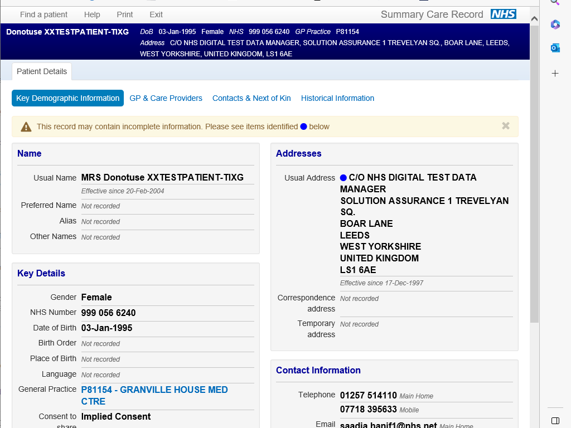Click Exit in the top menu
The height and width of the screenshot is (428, 571).
point(156,14)
